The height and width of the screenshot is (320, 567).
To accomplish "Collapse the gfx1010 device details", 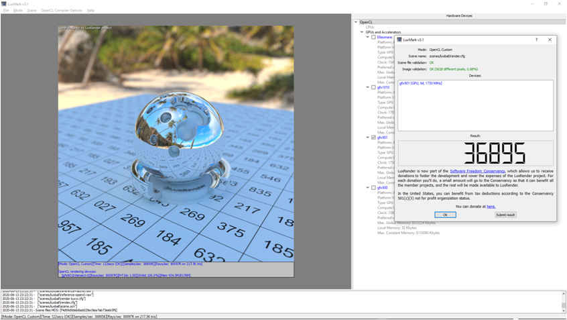I will [x=368, y=87].
